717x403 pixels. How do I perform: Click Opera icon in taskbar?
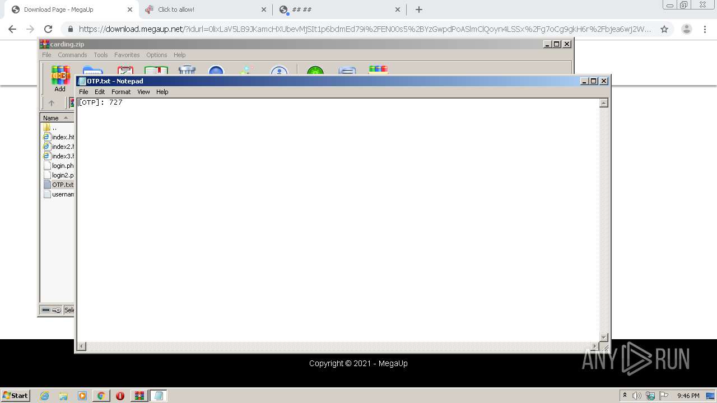click(x=120, y=396)
